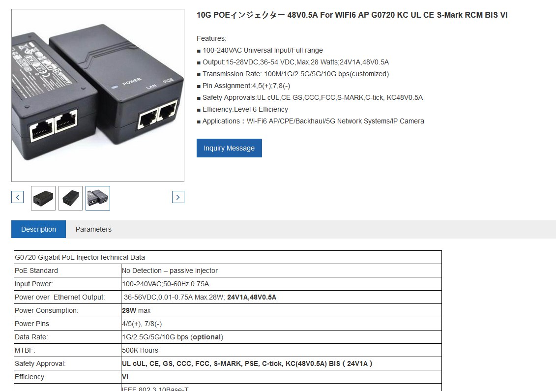Click the Data Rate value cell
The width and height of the screenshot is (556, 391).
click(x=282, y=337)
